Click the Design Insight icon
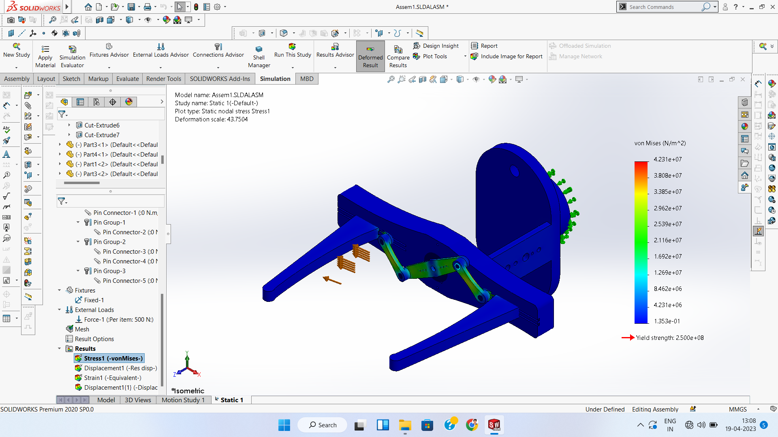This screenshot has height=437, width=778. [417, 46]
